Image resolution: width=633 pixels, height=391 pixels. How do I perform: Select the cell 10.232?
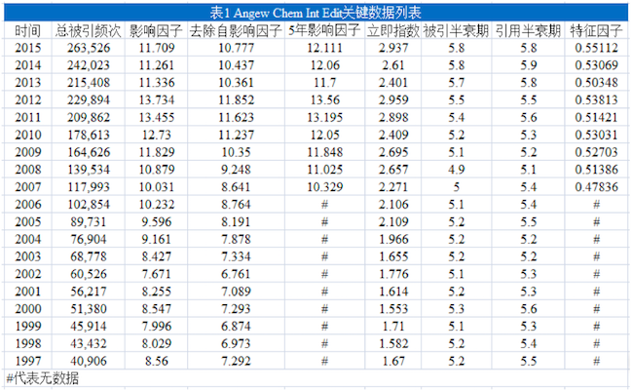point(157,204)
